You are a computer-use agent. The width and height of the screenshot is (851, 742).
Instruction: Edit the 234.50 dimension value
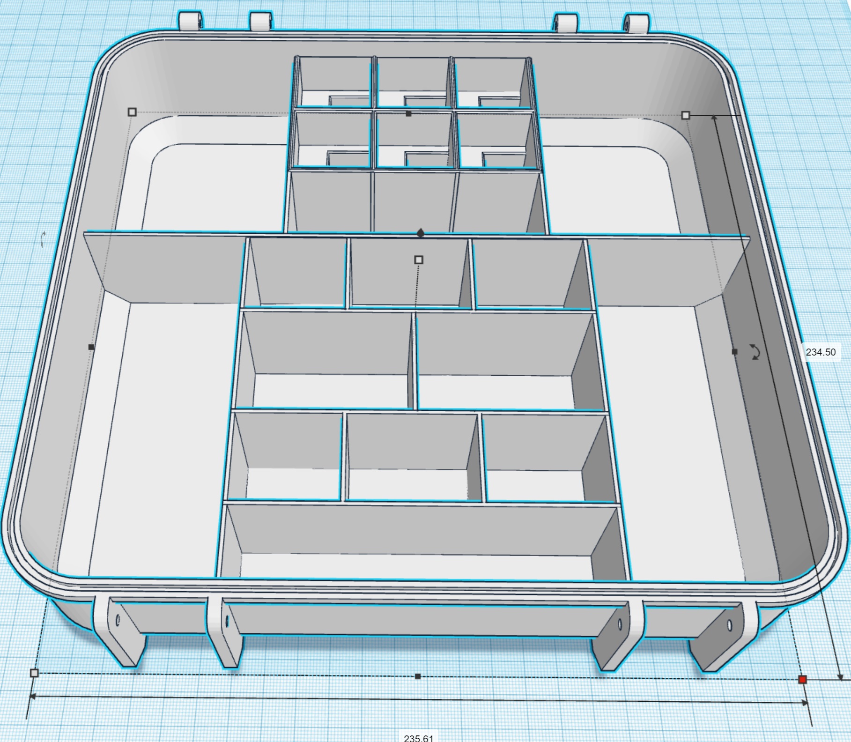pos(821,352)
